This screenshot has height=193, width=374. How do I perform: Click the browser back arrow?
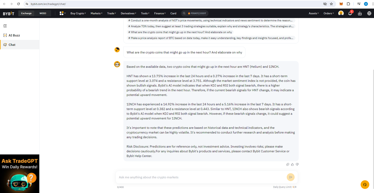coord(4,4)
